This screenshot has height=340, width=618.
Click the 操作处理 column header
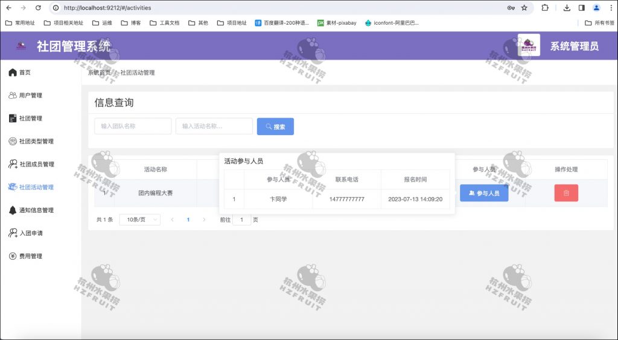(566, 169)
